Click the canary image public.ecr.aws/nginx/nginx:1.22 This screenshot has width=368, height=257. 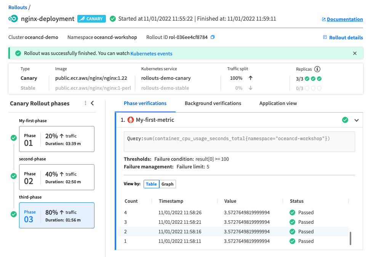pos(91,78)
